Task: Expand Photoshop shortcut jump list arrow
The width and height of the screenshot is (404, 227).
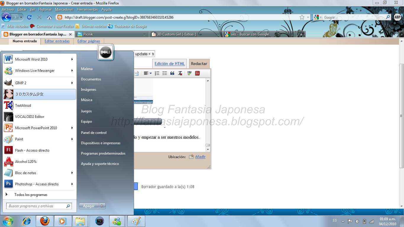Action: point(72,184)
